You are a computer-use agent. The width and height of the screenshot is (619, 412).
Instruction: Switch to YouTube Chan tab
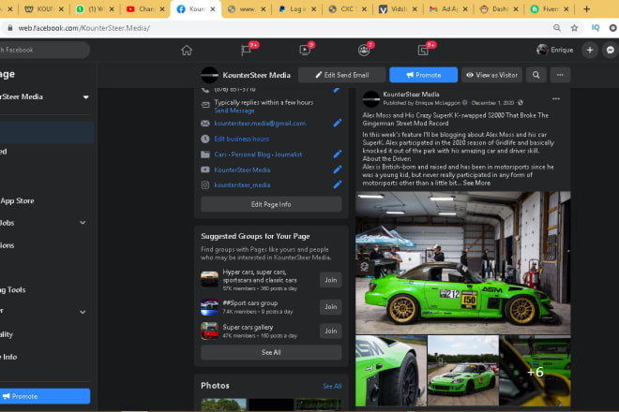click(x=145, y=8)
